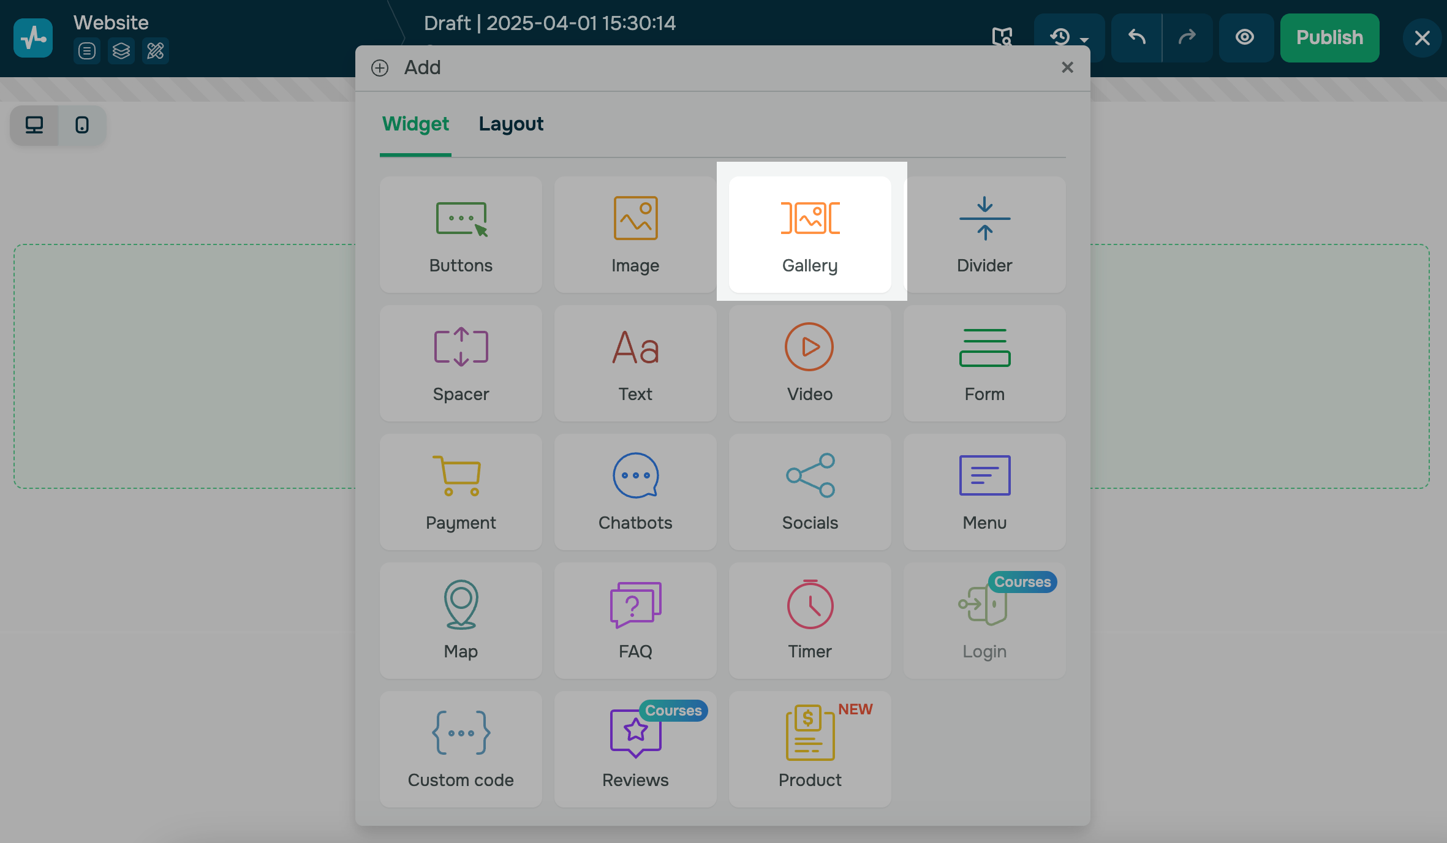Add a Buttons widget
This screenshot has width=1447, height=843.
461,234
